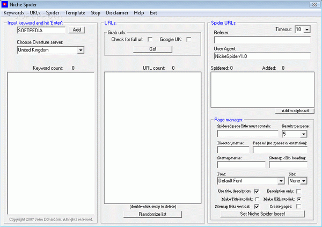Uncheck the Use title, description checkbox
This screenshot has height=227, width=322.
click(257, 191)
